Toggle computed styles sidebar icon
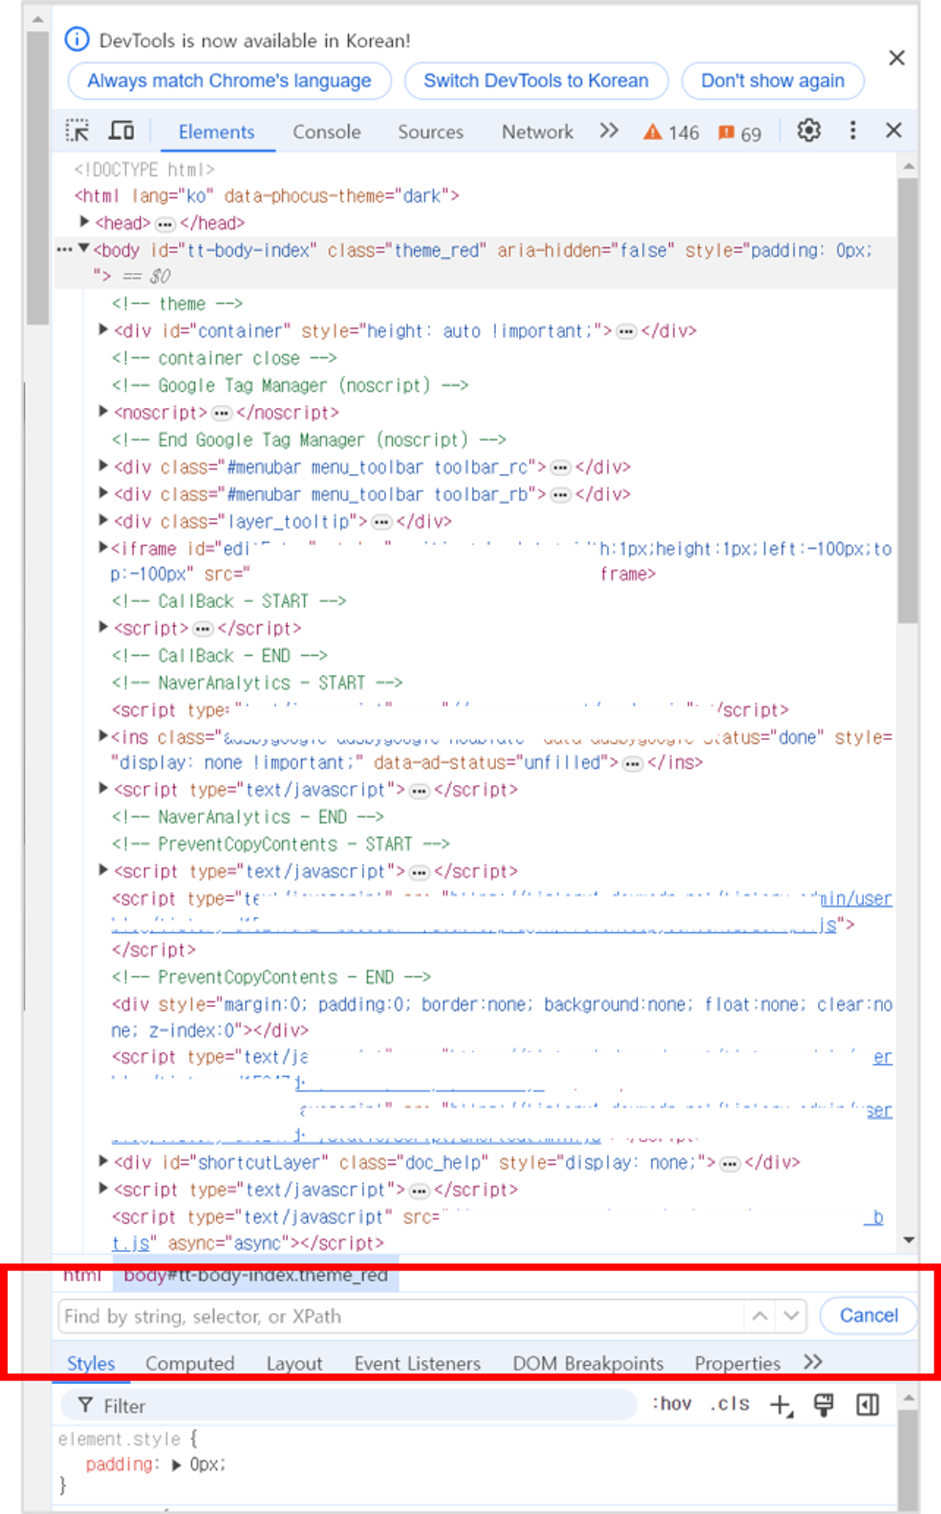The width and height of the screenshot is (941, 1514). 868,1405
